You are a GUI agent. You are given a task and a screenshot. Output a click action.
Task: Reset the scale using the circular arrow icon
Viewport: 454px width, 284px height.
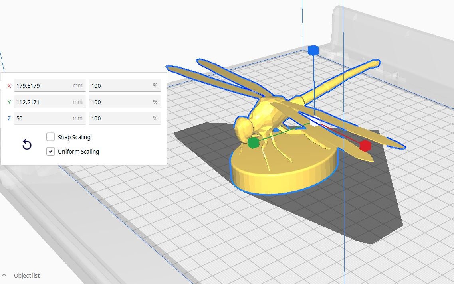click(x=26, y=144)
